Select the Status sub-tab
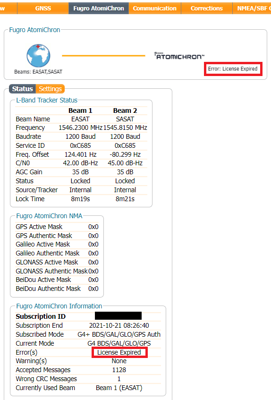Viewport: 271px width, 400px height. pyautogui.click(x=23, y=89)
